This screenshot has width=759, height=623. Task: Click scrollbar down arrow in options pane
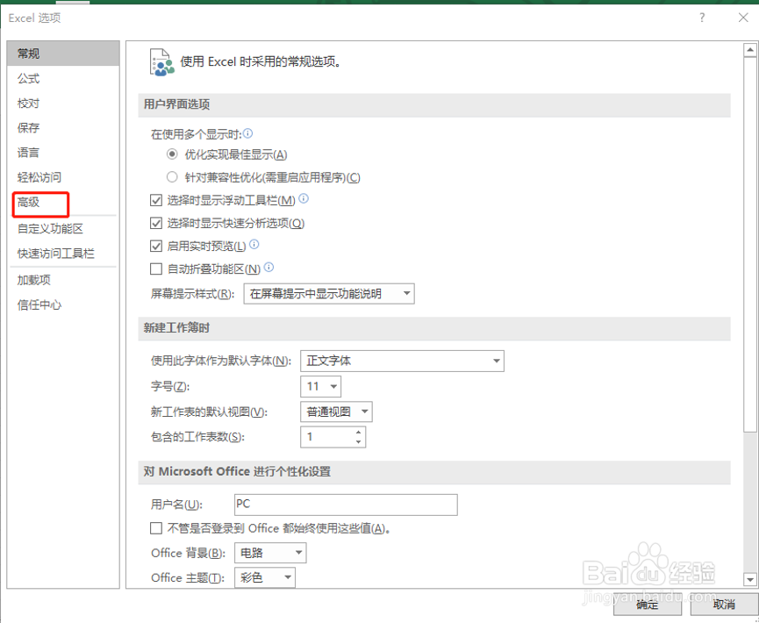tap(750, 579)
